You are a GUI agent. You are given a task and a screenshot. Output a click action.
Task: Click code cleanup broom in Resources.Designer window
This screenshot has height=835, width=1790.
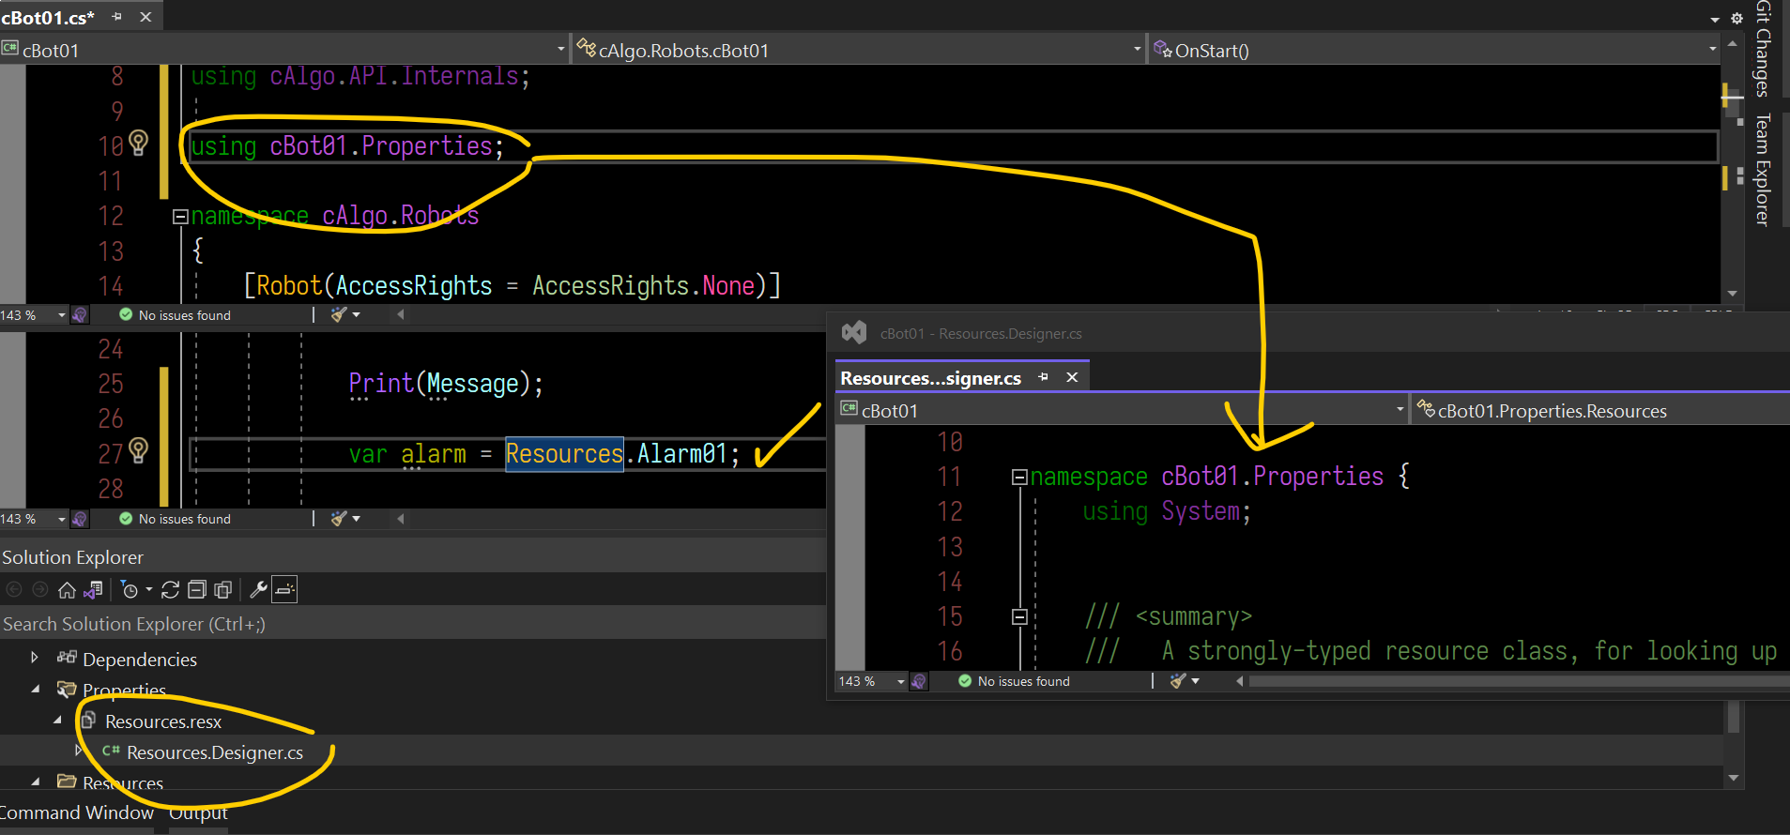1179,681
